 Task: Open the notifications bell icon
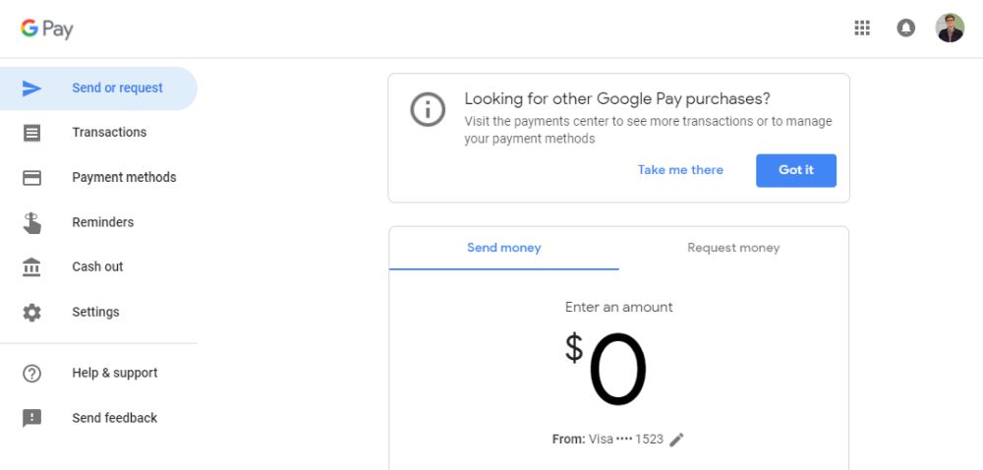(x=906, y=29)
